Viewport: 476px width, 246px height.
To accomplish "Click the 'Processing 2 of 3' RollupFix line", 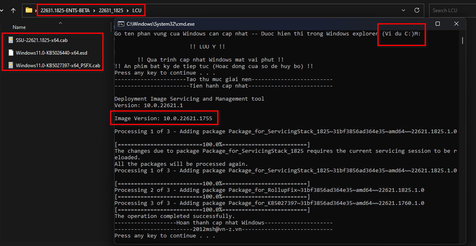I will click(269, 190).
